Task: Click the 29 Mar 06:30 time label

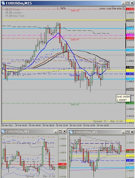Action: click(x=35, y=125)
